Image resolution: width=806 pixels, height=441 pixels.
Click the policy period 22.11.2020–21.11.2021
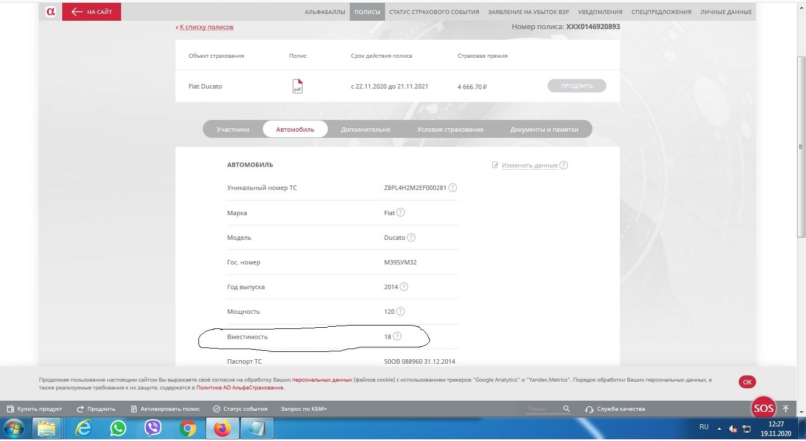pyautogui.click(x=390, y=86)
